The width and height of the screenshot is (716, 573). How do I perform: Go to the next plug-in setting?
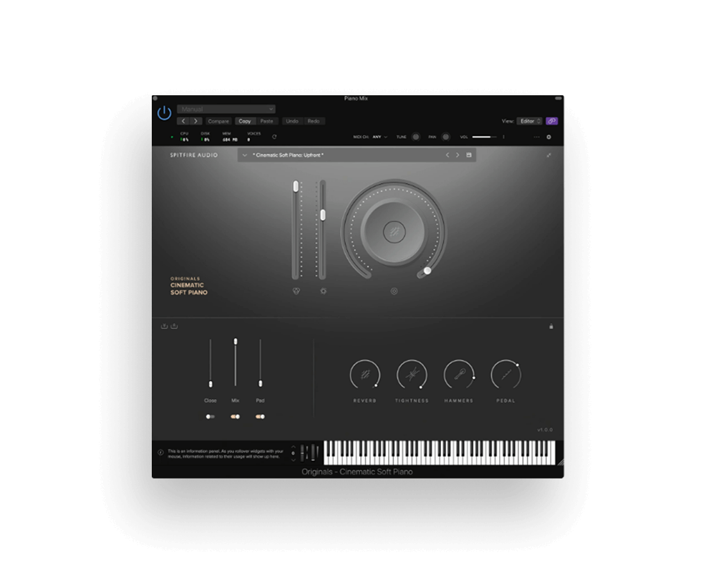tap(196, 121)
